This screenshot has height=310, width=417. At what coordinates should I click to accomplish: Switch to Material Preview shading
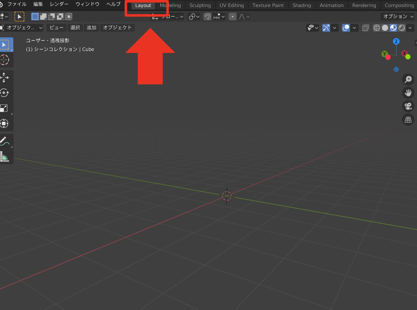(x=393, y=28)
